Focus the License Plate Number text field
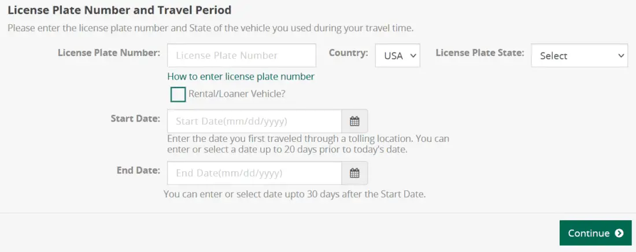Viewport: 636px width, 252px height. tap(242, 55)
